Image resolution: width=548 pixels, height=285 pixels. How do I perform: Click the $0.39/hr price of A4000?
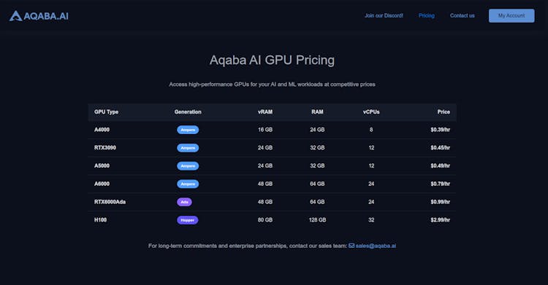[440, 130]
